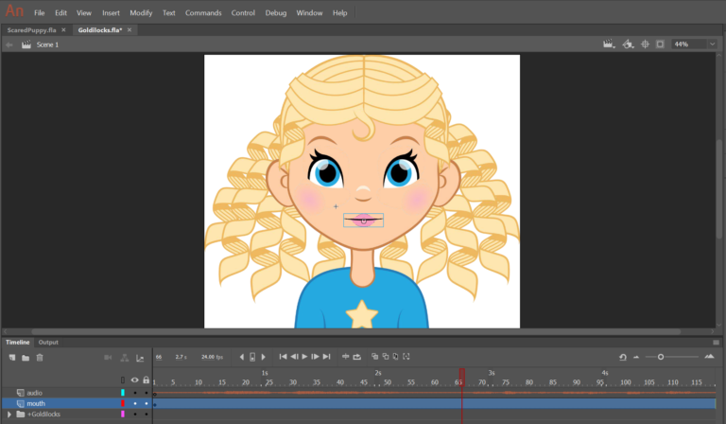Click the layer parenting view icon
Image resolution: width=726 pixels, height=424 pixels.
coord(125,358)
